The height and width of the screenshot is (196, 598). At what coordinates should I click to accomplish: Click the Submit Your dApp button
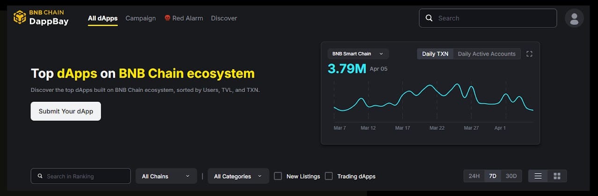point(66,111)
